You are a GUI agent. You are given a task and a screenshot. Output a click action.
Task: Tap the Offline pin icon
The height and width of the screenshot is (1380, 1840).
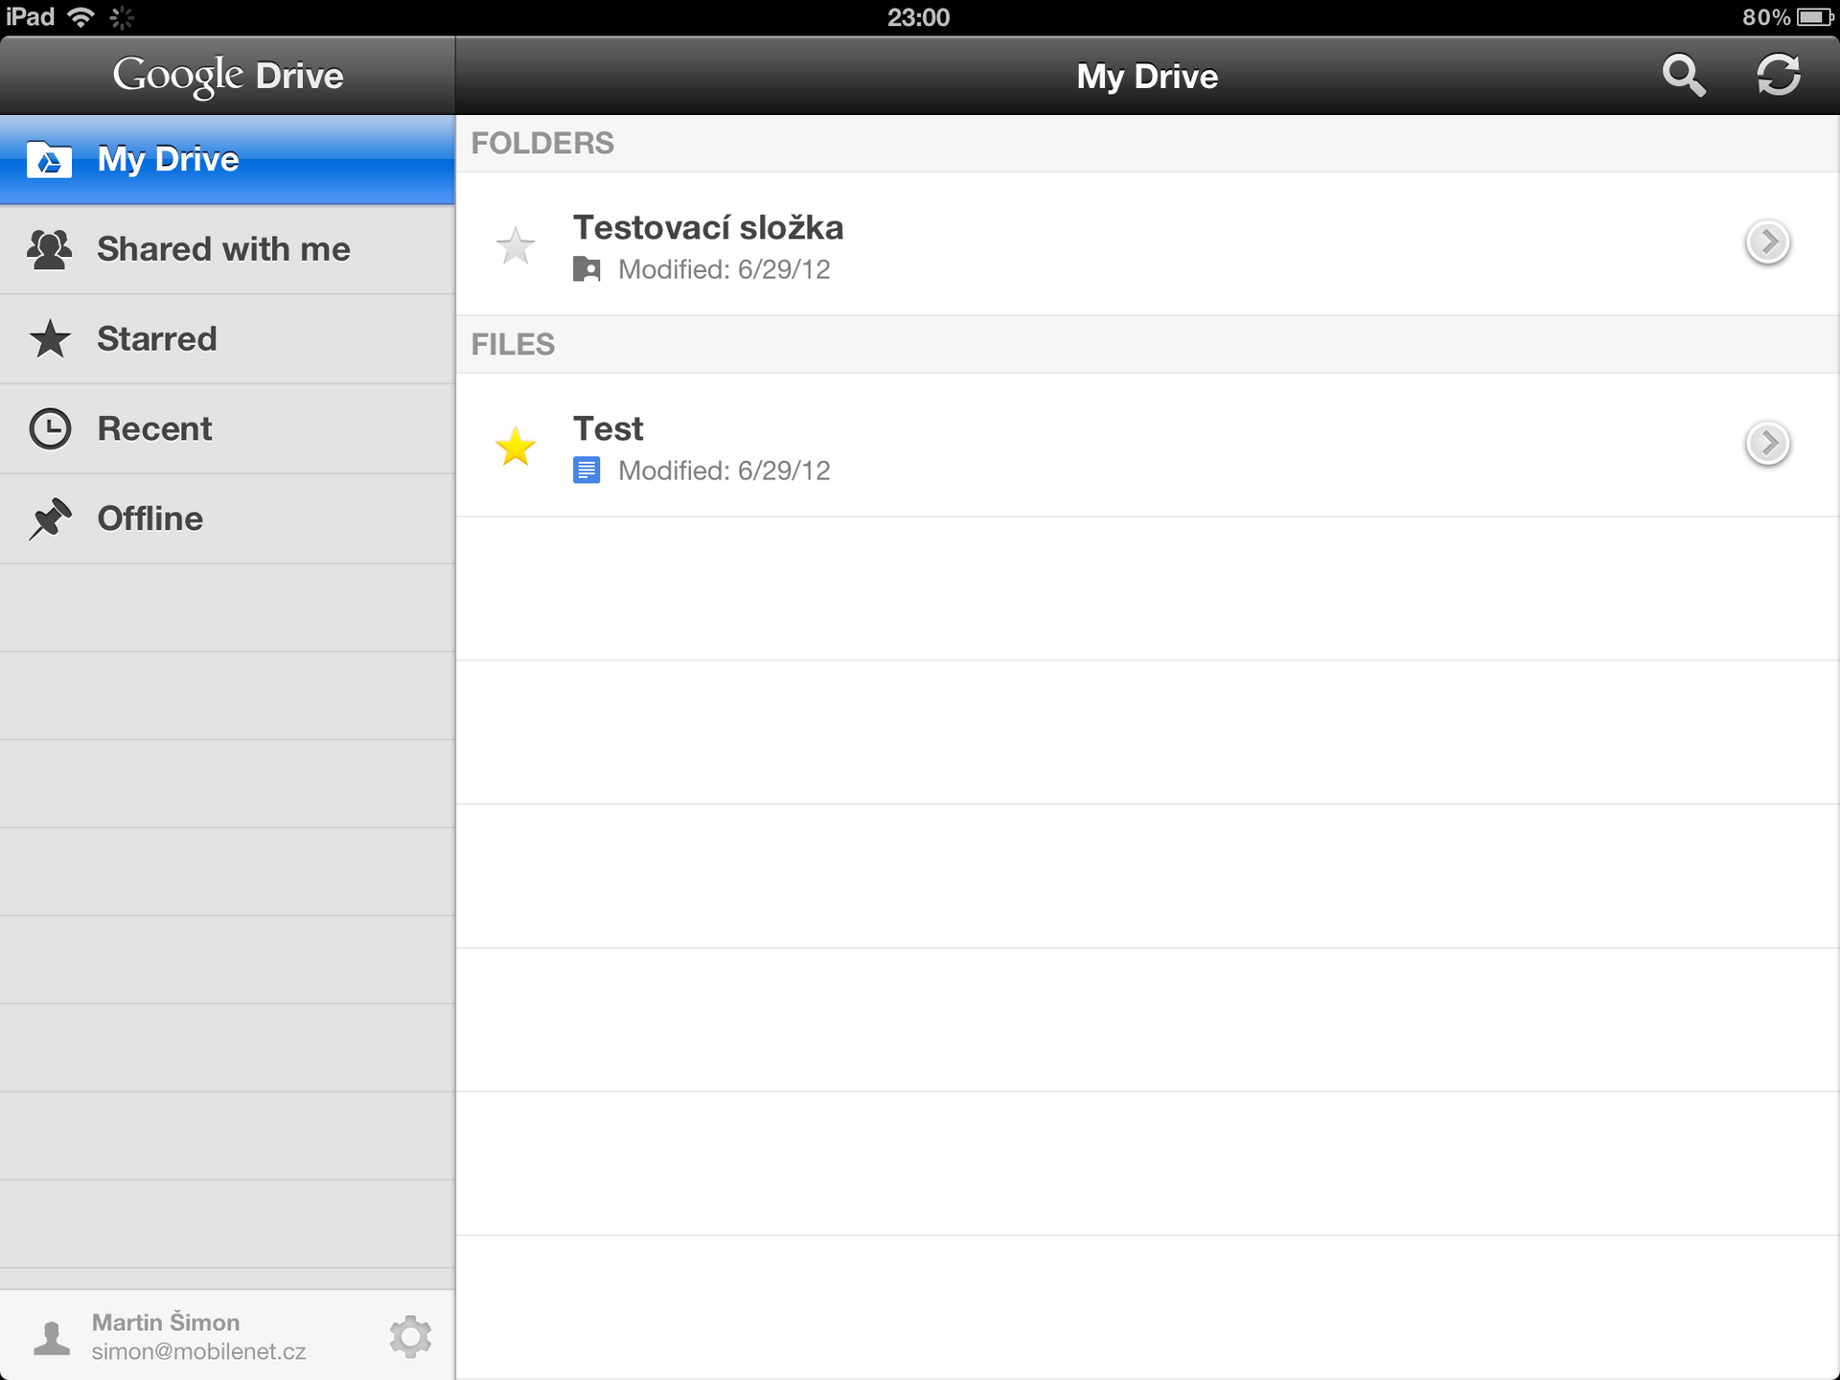pyautogui.click(x=49, y=517)
